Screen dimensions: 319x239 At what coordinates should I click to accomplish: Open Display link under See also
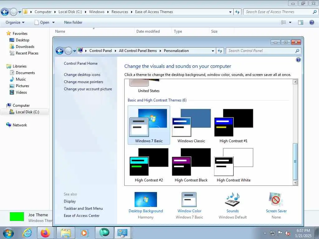70,201
